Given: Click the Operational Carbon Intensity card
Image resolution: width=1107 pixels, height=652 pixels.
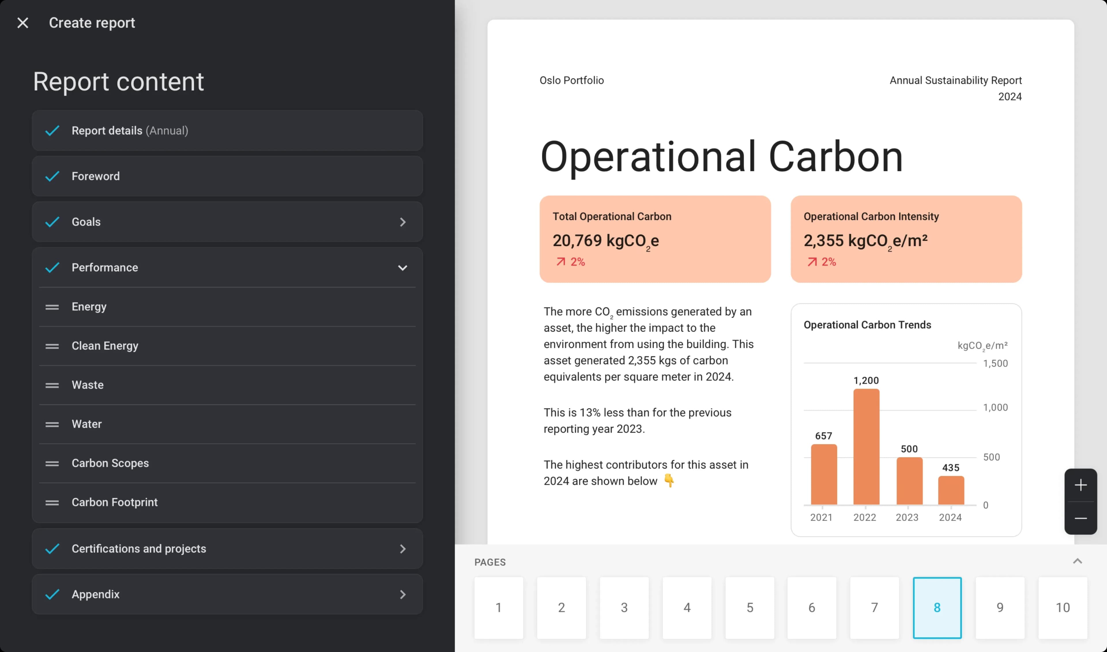Looking at the screenshot, I should pos(906,239).
